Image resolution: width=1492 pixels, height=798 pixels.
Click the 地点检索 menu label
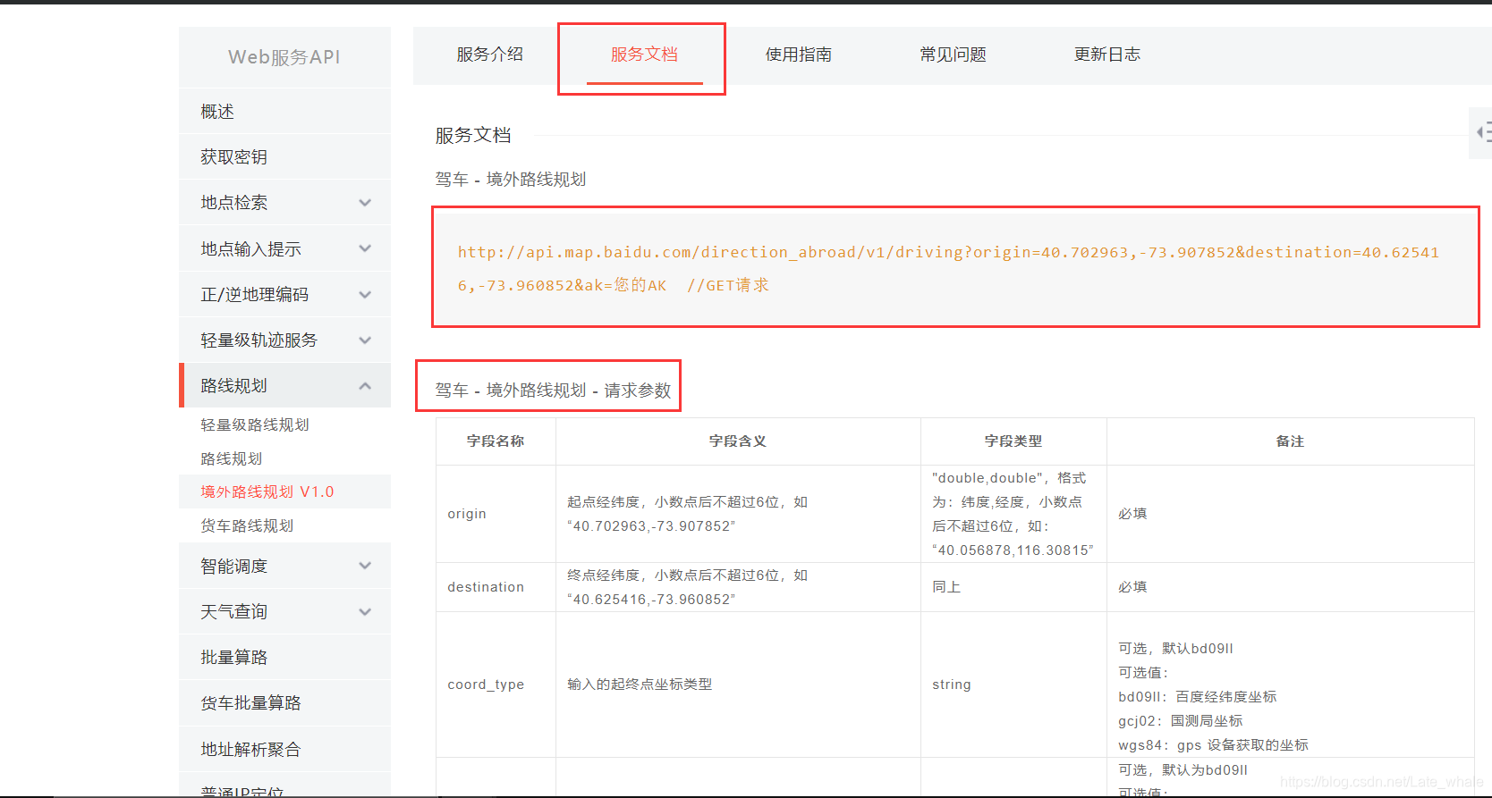coord(234,203)
